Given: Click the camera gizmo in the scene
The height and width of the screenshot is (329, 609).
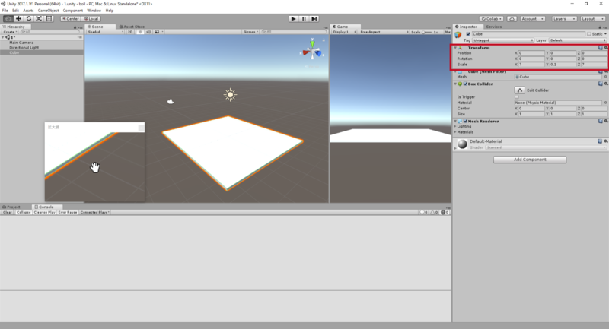Looking at the screenshot, I should 171,102.
